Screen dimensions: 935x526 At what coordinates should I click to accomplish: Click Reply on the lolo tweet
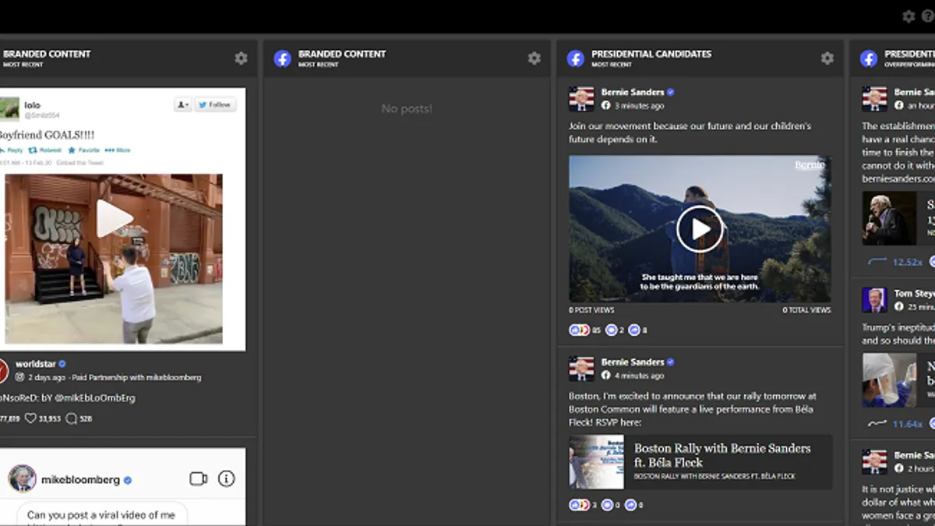[x=10, y=150]
